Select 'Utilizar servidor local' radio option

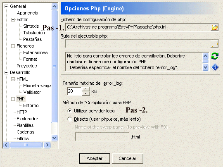coord(70,111)
